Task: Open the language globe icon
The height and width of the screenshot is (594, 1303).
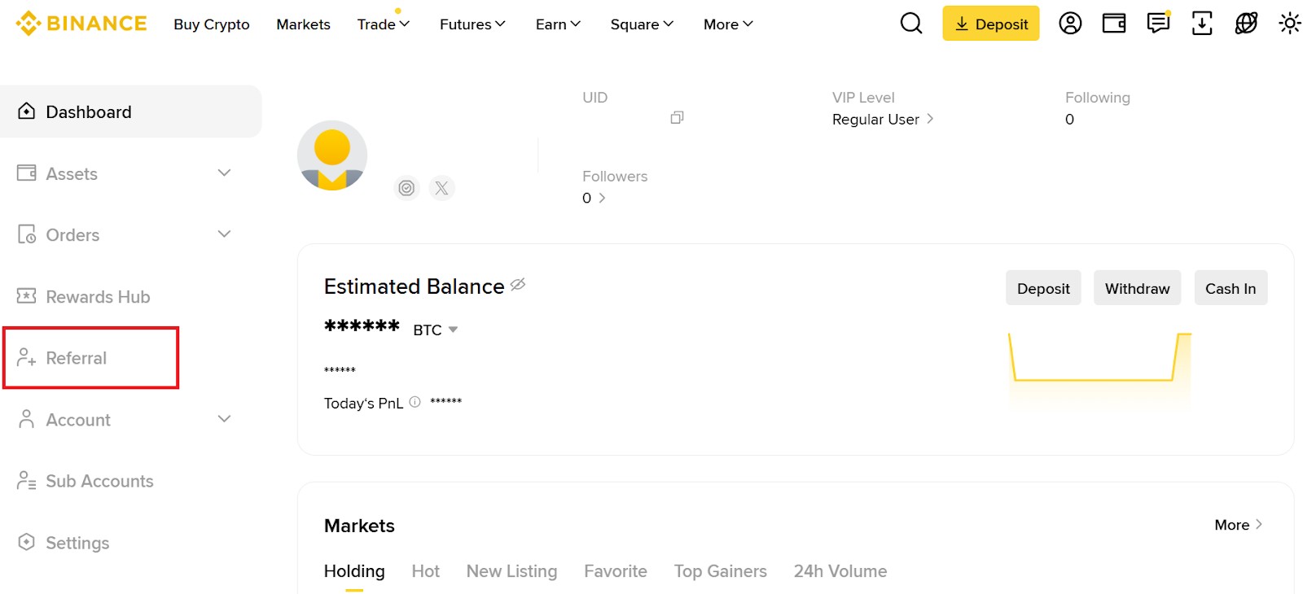Action: point(1246,24)
